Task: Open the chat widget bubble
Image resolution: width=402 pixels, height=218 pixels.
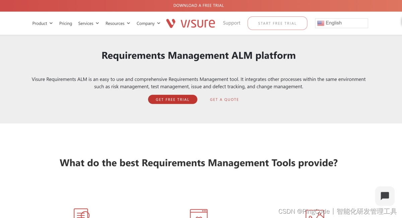Action: (385, 196)
